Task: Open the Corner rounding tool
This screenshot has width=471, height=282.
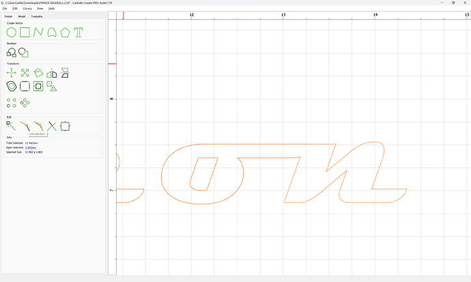Action: click(25, 87)
